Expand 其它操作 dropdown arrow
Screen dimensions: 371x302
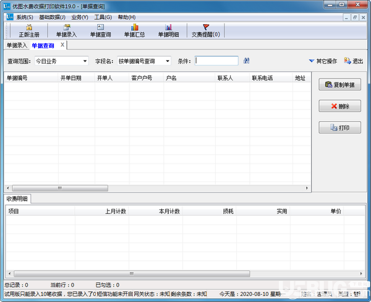pyautogui.click(x=312, y=61)
